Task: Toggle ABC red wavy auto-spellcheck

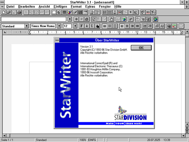Action: 148,12
